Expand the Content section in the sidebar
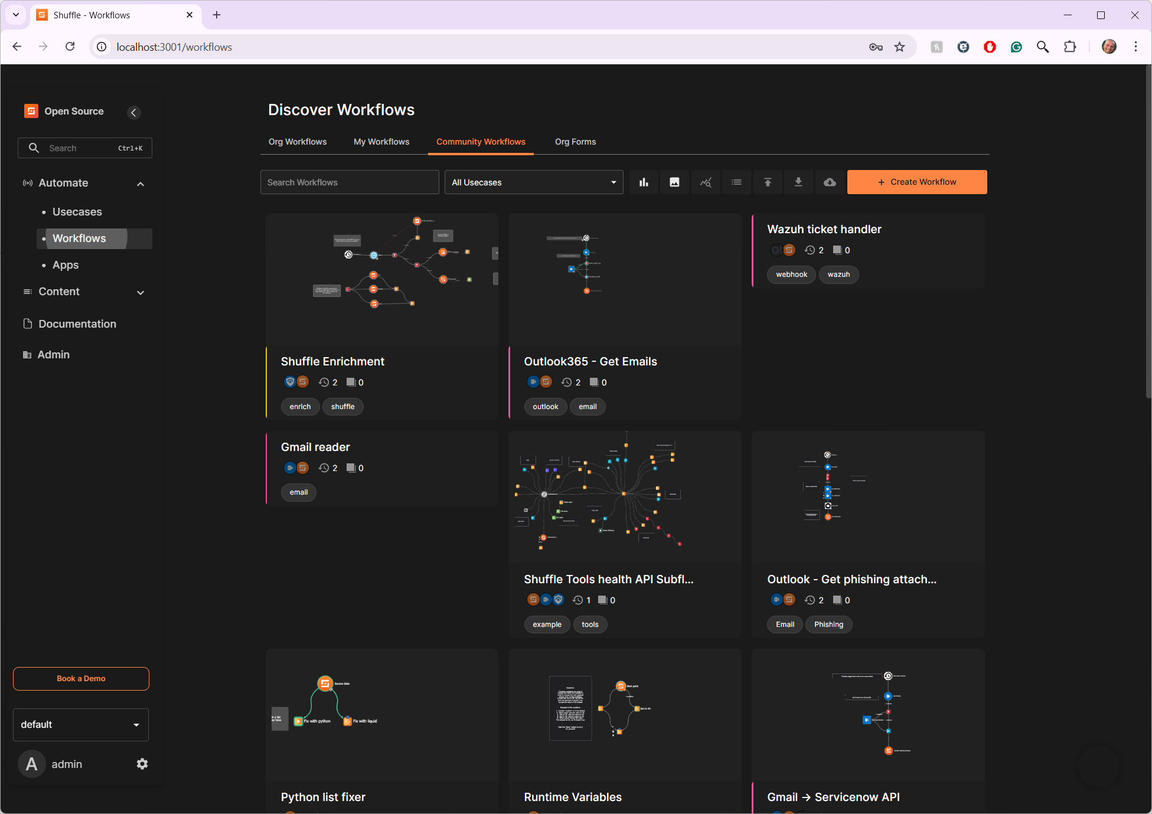 pos(141,292)
